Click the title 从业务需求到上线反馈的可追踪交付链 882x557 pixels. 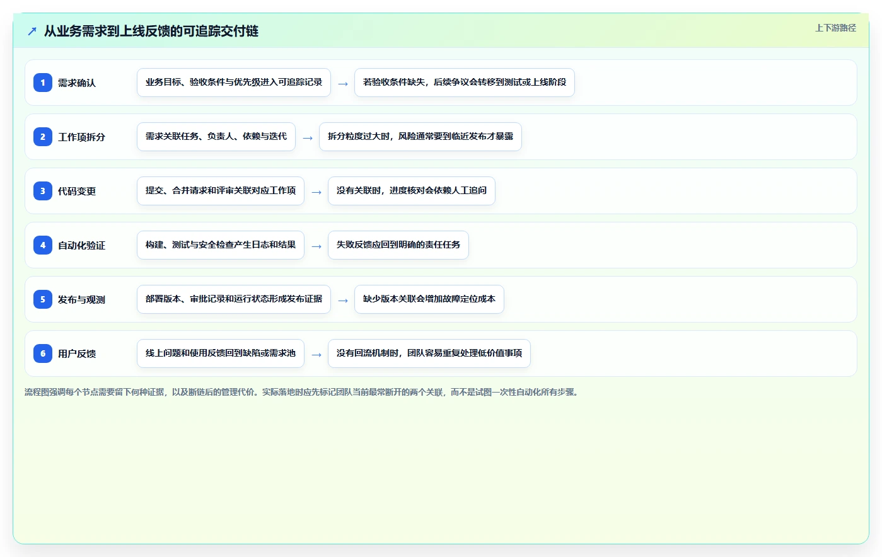click(x=151, y=31)
